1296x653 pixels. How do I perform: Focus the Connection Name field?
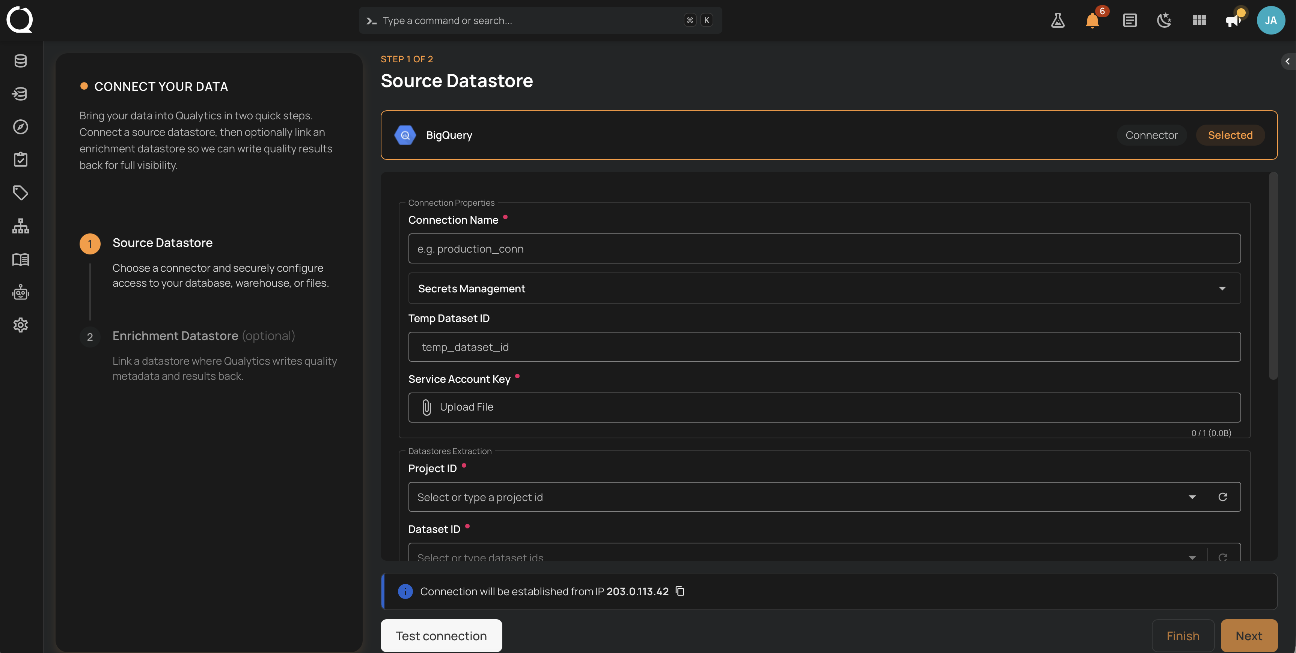pos(824,248)
